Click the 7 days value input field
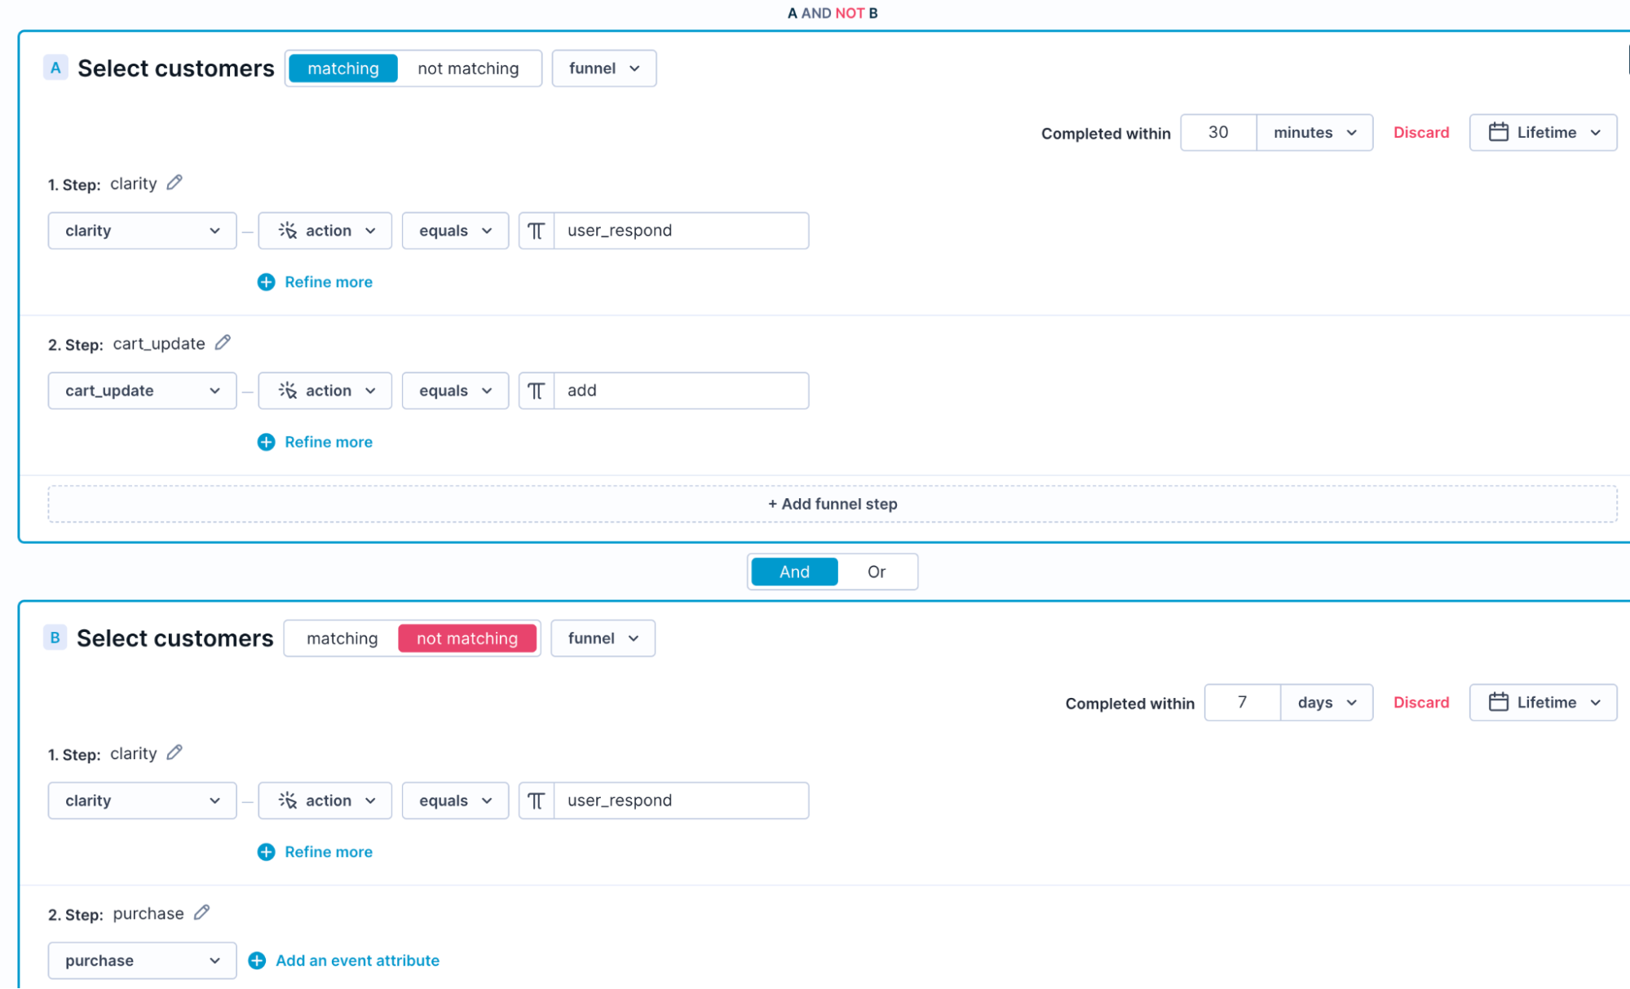Screen dimensions: 1630x989 click(x=1242, y=702)
